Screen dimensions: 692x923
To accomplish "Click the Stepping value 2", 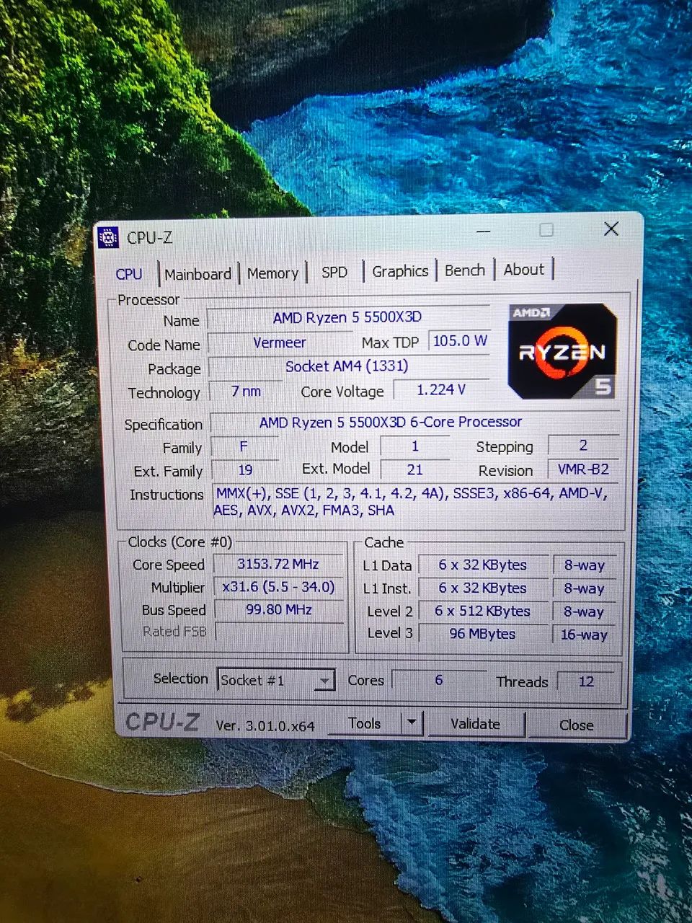I will tap(583, 446).
